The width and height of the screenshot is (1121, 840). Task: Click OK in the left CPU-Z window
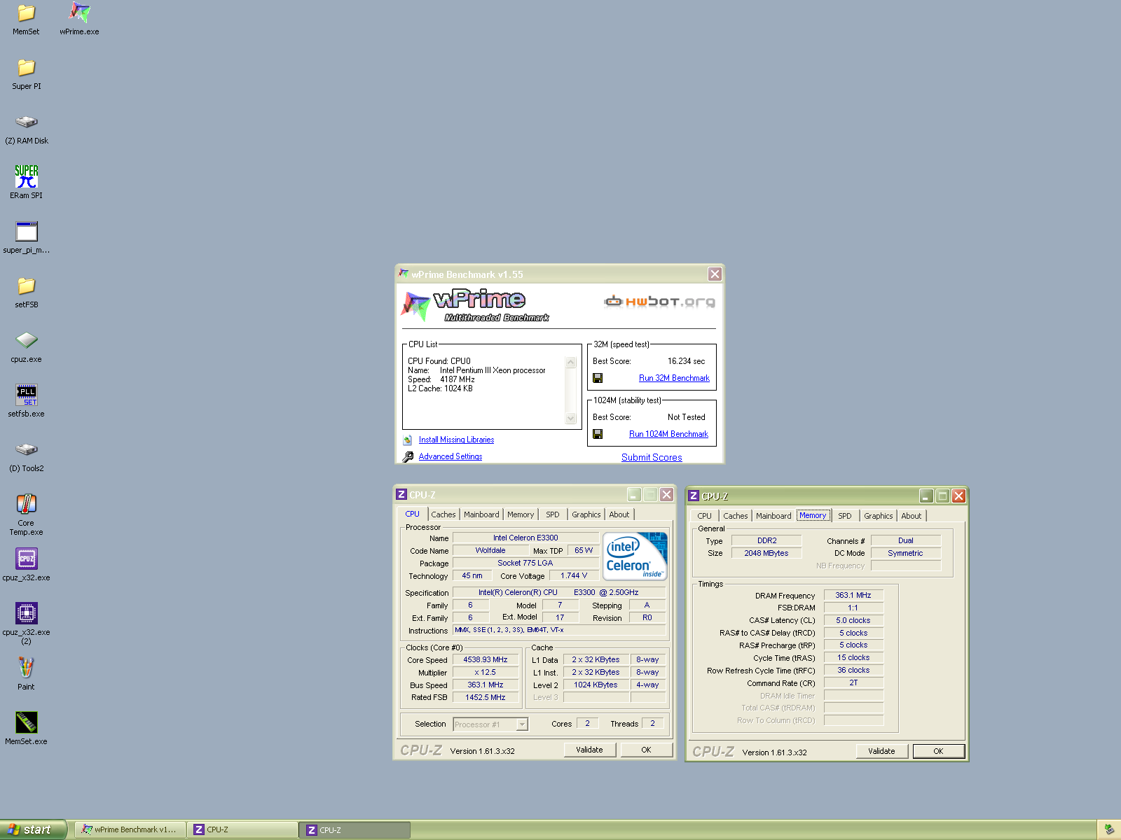(646, 750)
